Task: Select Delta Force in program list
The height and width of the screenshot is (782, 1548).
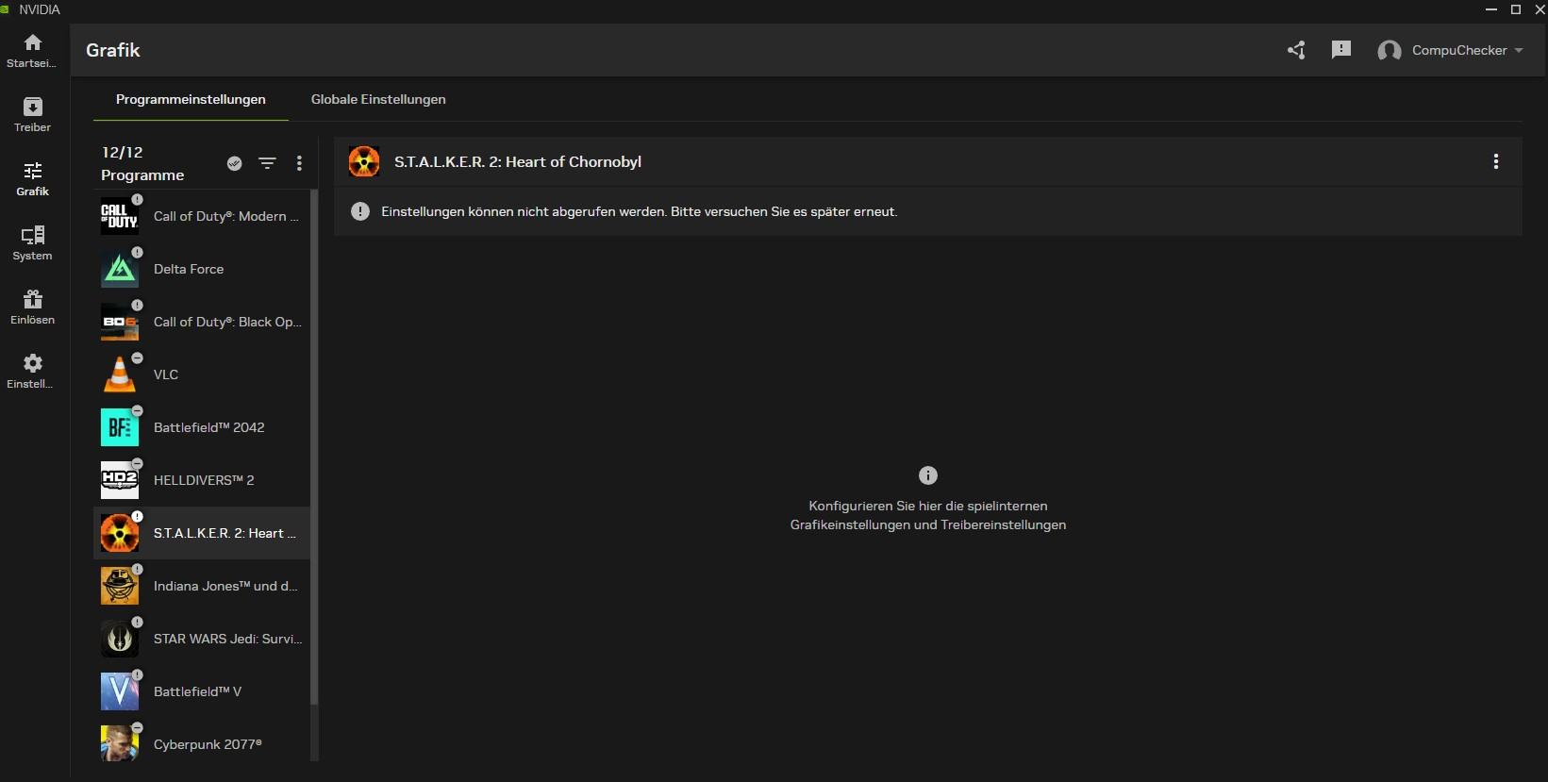Action: pyautogui.click(x=202, y=269)
